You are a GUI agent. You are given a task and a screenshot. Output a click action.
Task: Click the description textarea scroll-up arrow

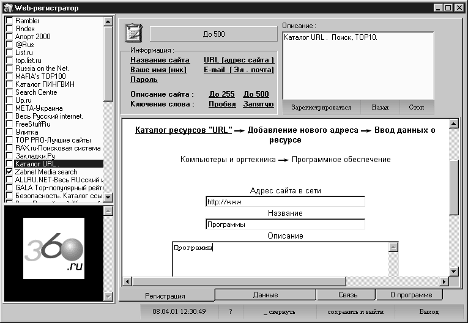(x=393, y=247)
